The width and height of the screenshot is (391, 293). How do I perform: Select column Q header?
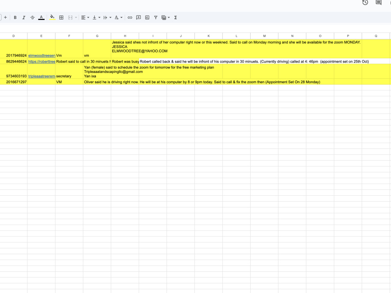[x=376, y=36]
